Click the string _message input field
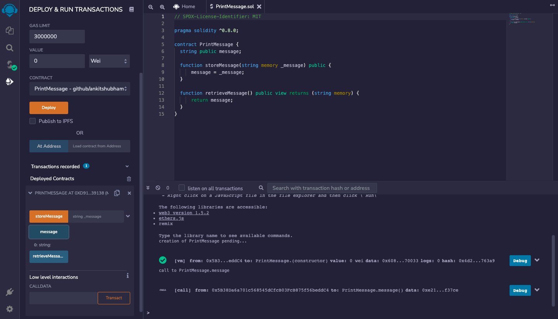This screenshot has width=558, height=319. pyautogui.click(x=96, y=217)
